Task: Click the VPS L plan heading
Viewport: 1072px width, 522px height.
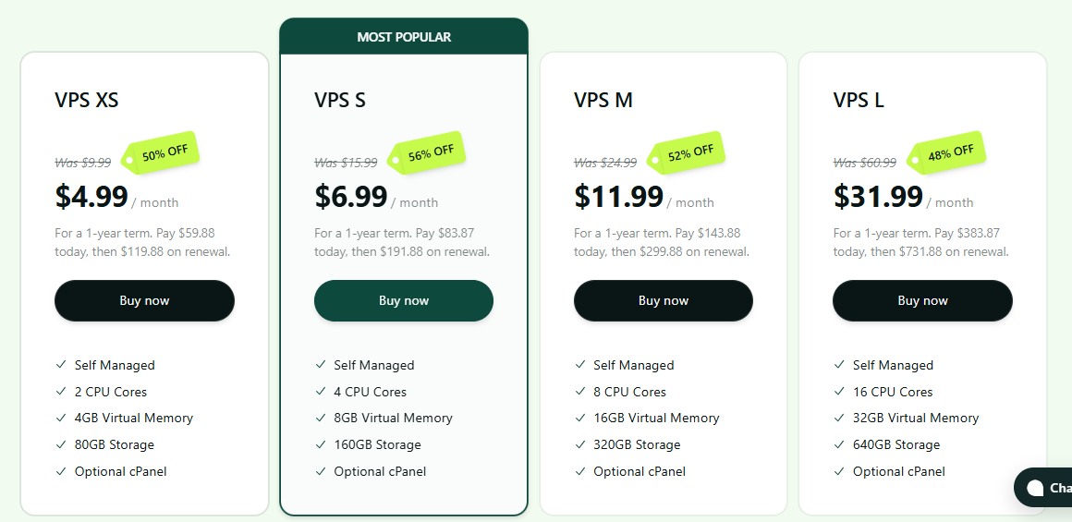Action: point(858,101)
